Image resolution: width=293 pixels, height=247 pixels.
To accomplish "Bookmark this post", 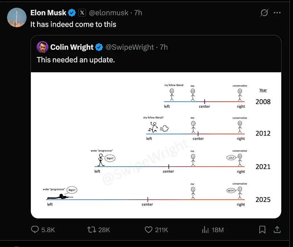I will click(262, 229).
